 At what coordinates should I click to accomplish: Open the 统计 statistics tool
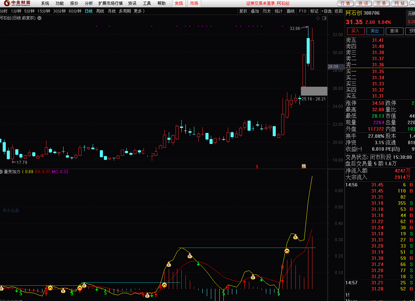(x=278, y=11)
